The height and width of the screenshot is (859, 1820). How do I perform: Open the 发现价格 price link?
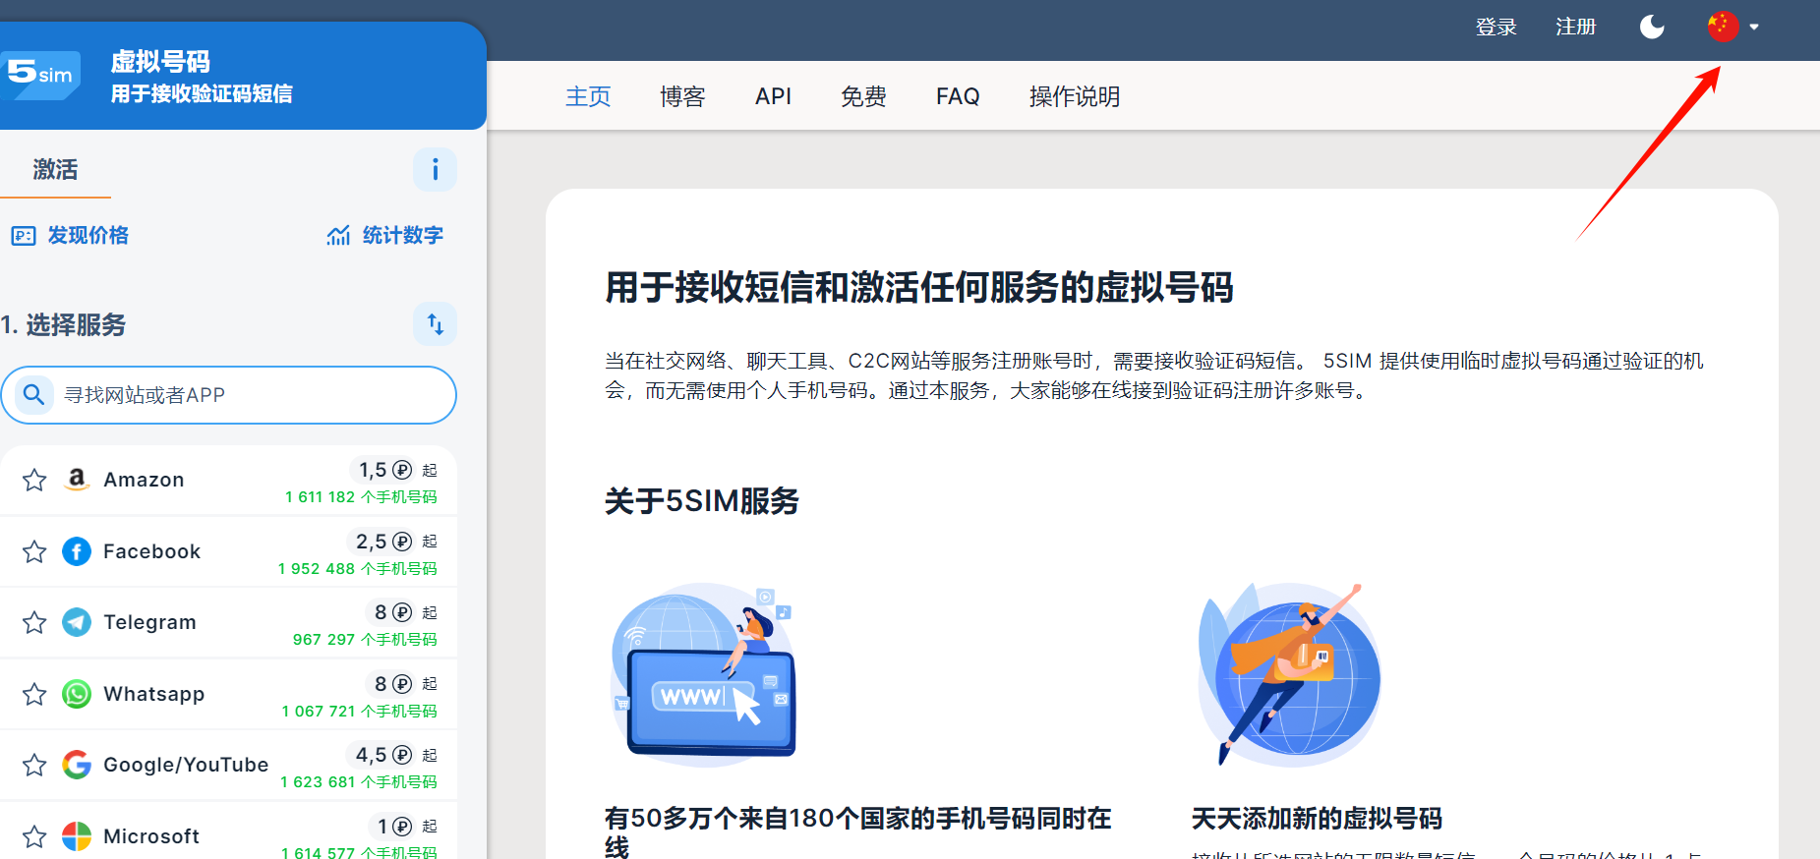click(88, 236)
